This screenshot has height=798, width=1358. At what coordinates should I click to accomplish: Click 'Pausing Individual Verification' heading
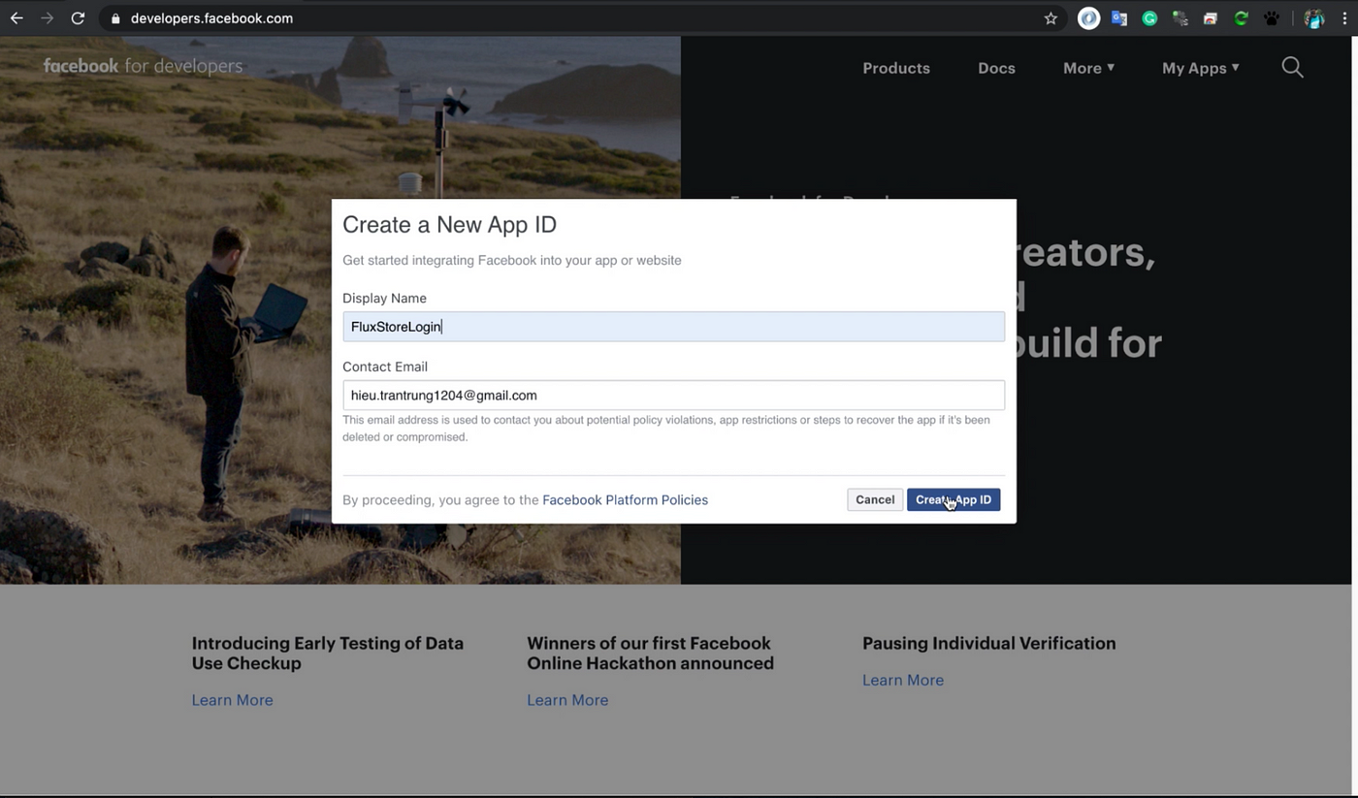[x=989, y=643]
